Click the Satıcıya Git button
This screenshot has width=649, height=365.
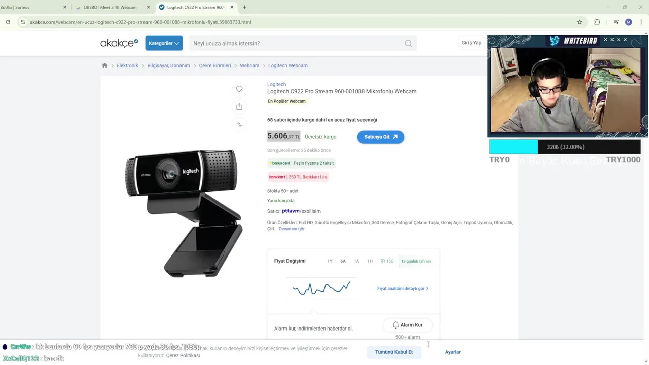(x=381, y=137)
